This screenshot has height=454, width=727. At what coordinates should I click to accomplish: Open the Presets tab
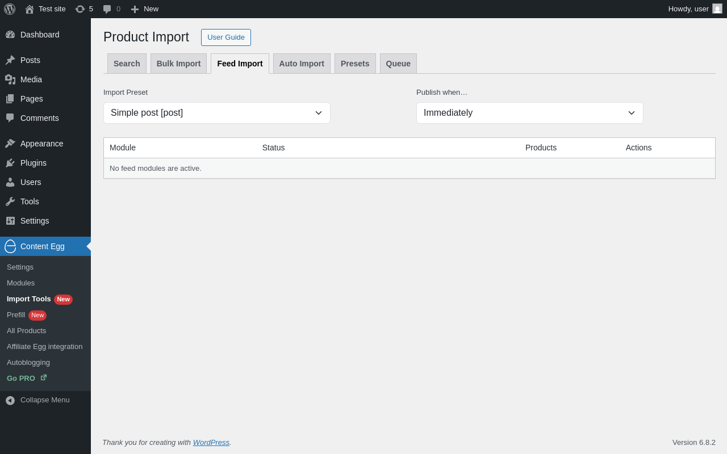(355, 64)
